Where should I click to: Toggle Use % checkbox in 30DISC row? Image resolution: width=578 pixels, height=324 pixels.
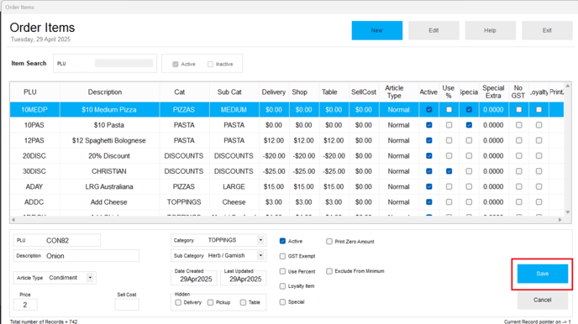(449, 171)
